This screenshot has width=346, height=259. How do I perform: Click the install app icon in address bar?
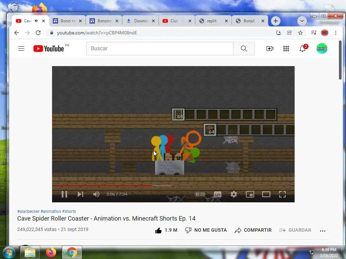coord(279,33)
